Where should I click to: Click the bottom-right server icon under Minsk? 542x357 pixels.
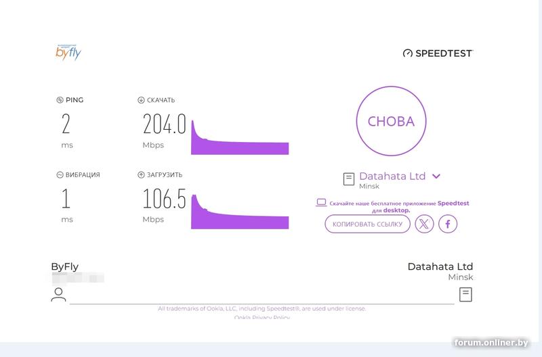pyautogui.click(x=465, y=294)
